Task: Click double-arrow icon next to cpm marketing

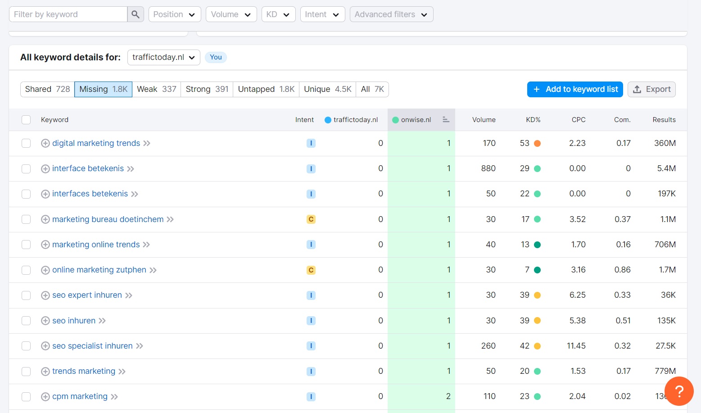Action: coord(114,397)
